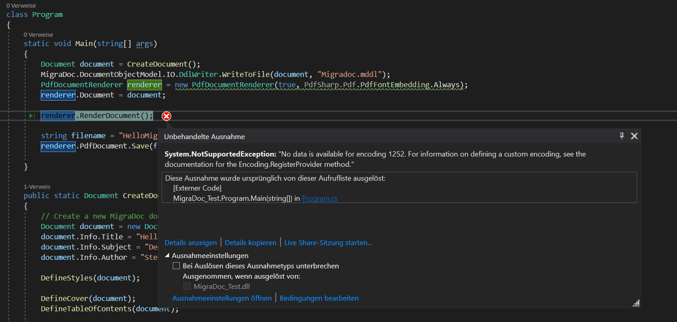Screen dimensions: 677x322
Task: Click Bedingungen bearbeiten link
Action: (319, 298)
